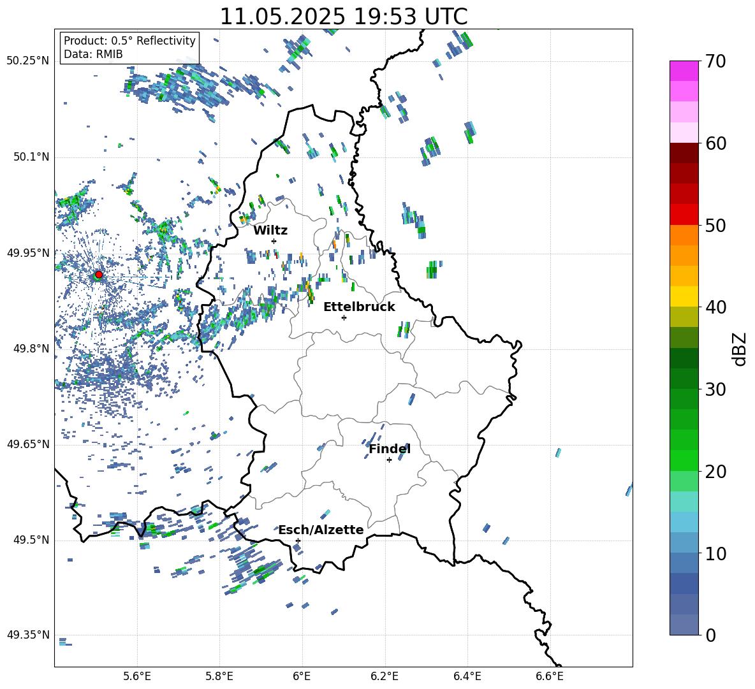
Task: Click the Wiltz city label
Action: point(270,231)
